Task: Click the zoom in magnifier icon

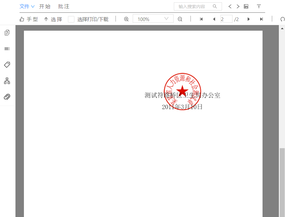Action: 126,19
